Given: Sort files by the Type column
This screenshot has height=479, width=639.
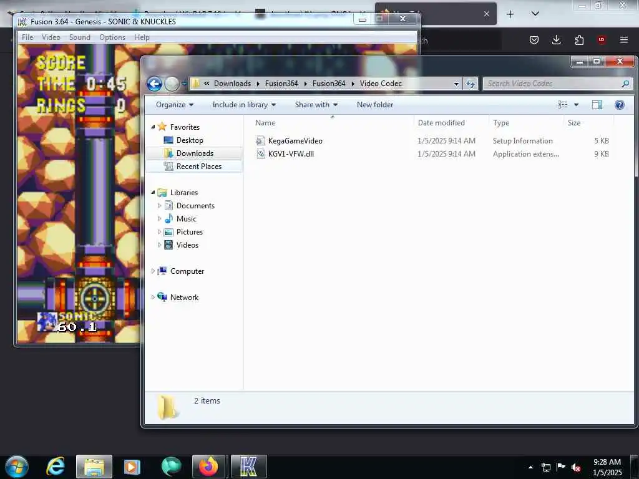Looking at the screenshot, I should tap(501, 123).
